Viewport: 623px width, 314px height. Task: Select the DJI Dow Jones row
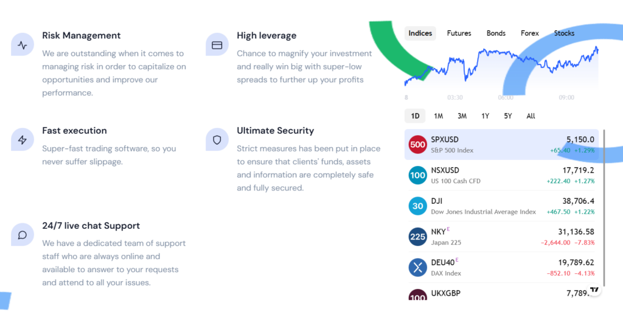(502, 206)
